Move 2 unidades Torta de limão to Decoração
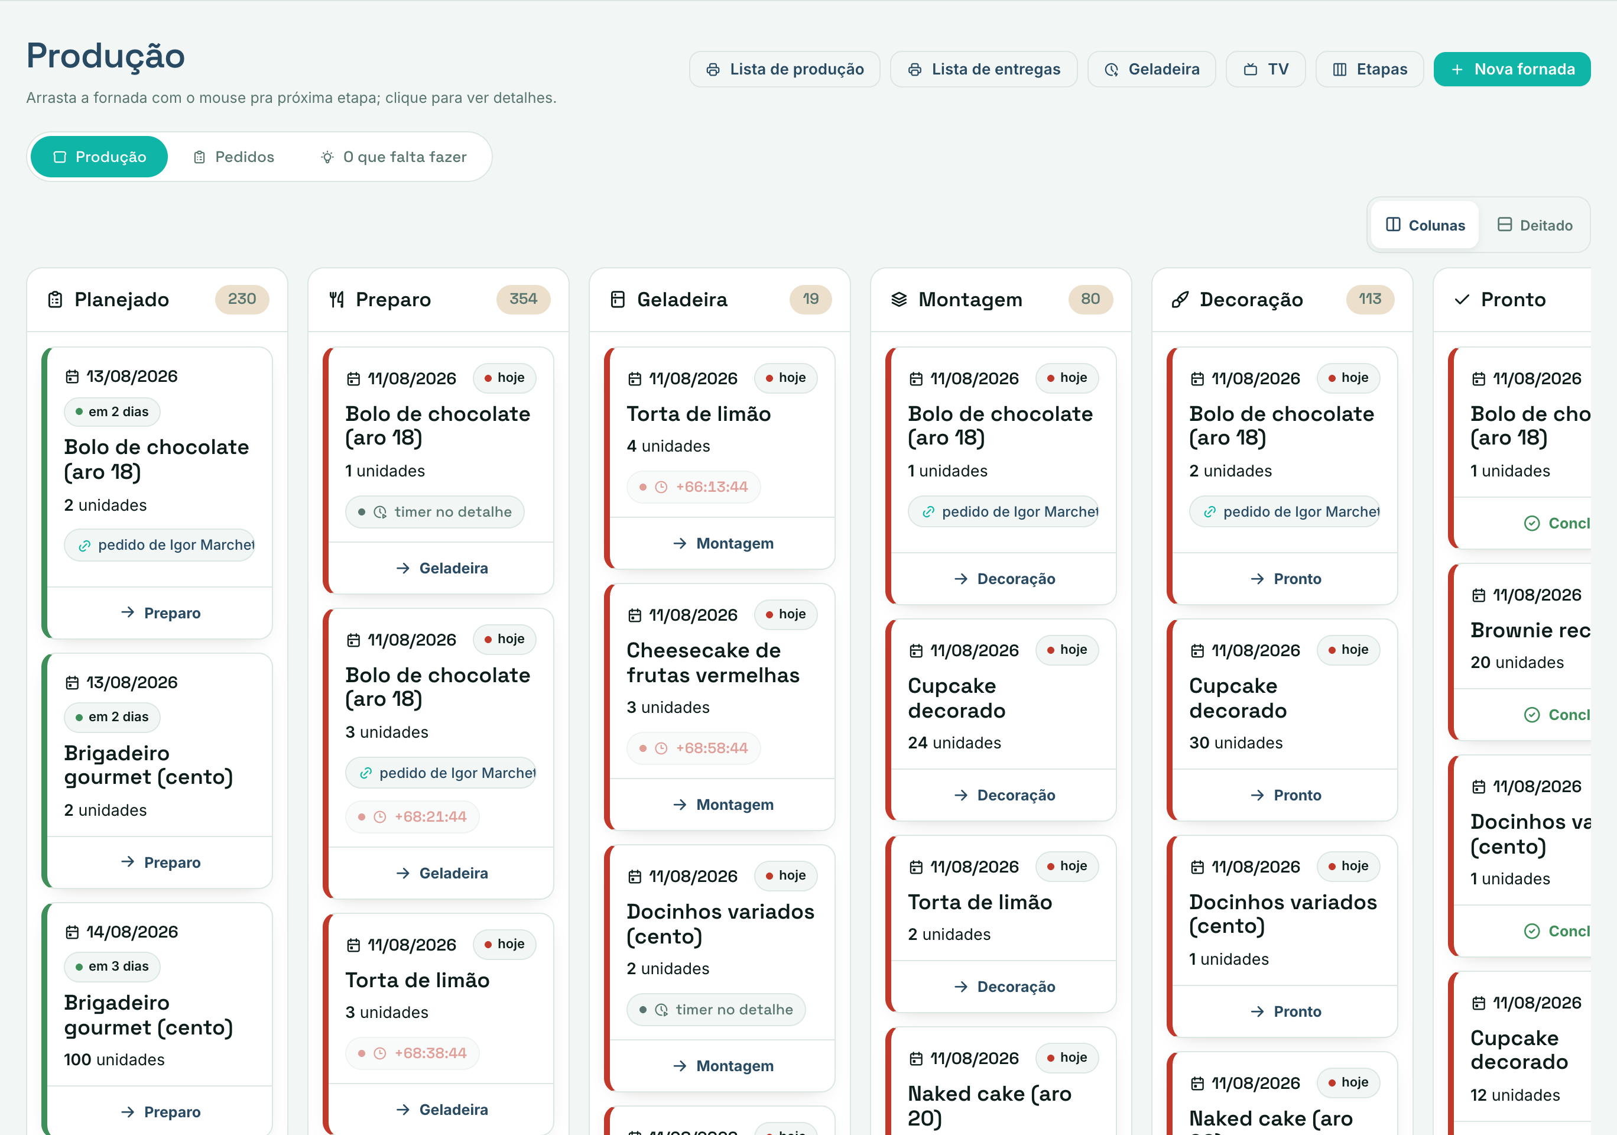Viewport: 1617px width, 1135px height. 1004,987
